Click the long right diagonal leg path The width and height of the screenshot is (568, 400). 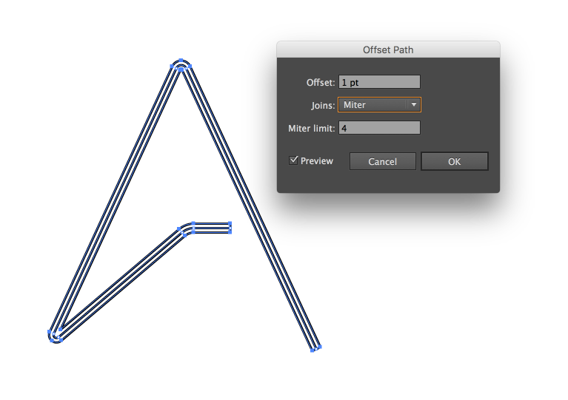tap(250, 206)
